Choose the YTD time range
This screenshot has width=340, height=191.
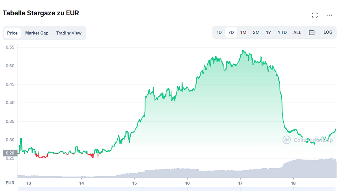pos(282,33)
